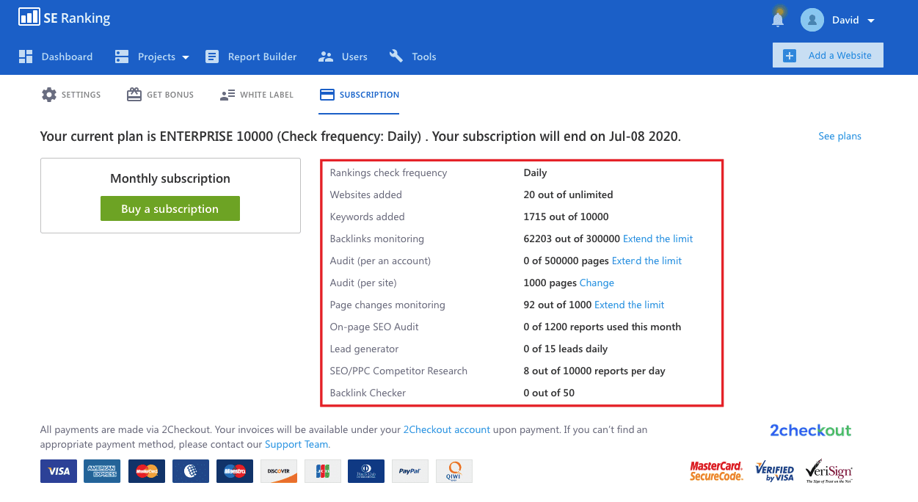Screen dimensions: 918x502
Task: Click the Lead generator value 0 of 15 leads daily
Action: tap(566, 349)
